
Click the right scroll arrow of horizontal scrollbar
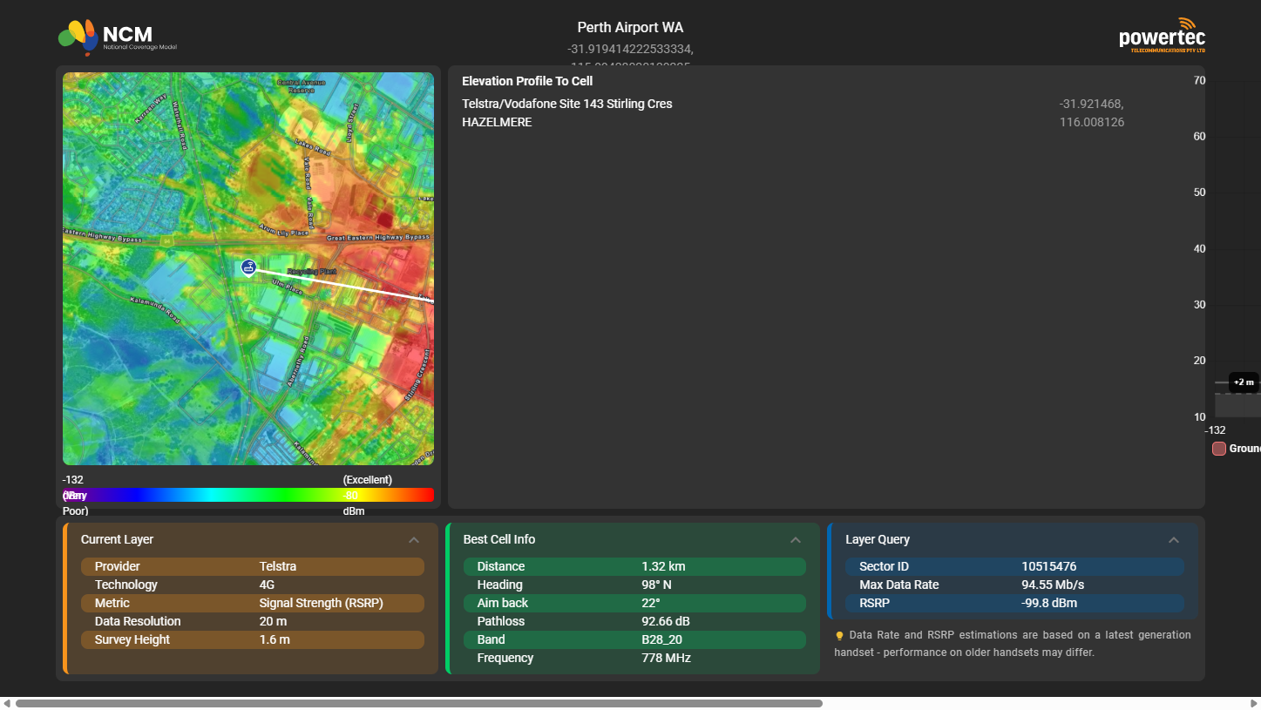pos(1253,703)
